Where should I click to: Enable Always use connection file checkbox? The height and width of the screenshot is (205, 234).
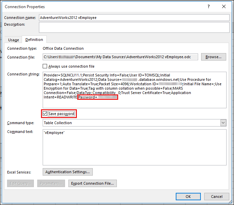(x=45, y=66)
